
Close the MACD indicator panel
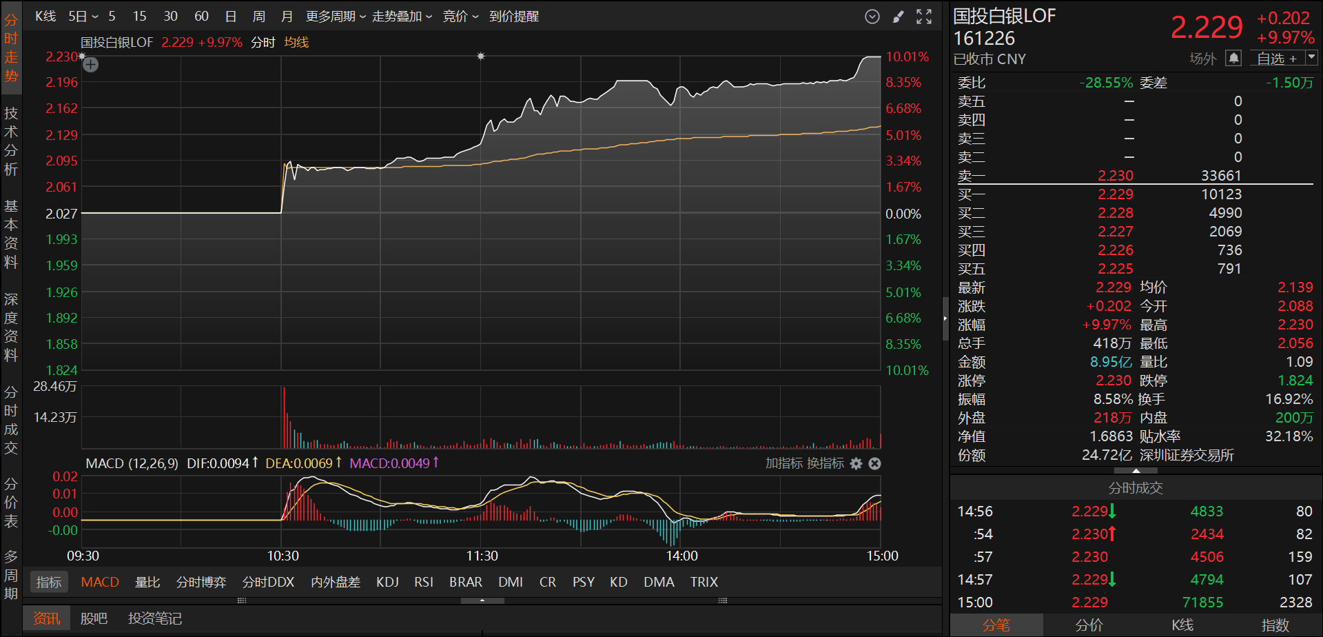click(x=874, y=463)
